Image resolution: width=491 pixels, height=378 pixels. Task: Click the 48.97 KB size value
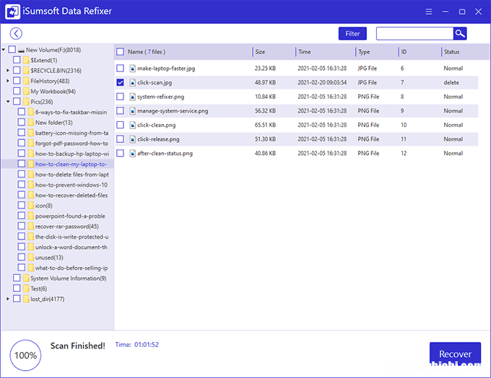click(x=265, y=83)
